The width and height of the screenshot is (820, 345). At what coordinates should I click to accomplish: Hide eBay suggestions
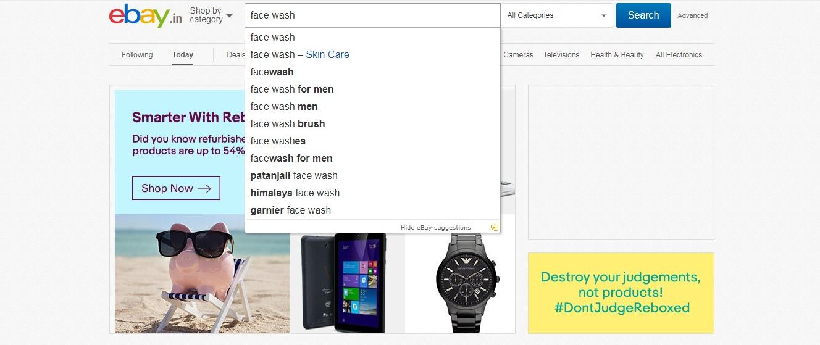(x=435, y=228)
